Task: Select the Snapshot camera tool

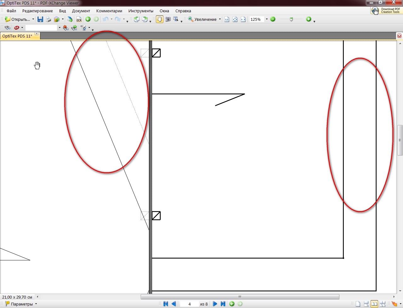Action: click(168, 19)
